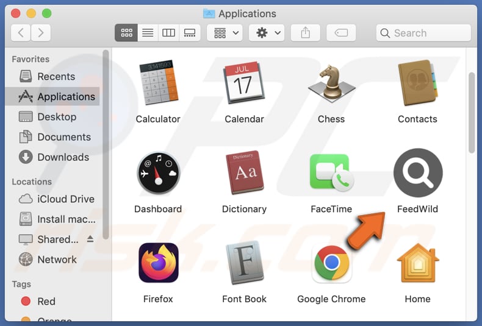The image size is (482, 326).
Task: Click the main content vertical scrollbar
Action: click(x=472, y=113)
